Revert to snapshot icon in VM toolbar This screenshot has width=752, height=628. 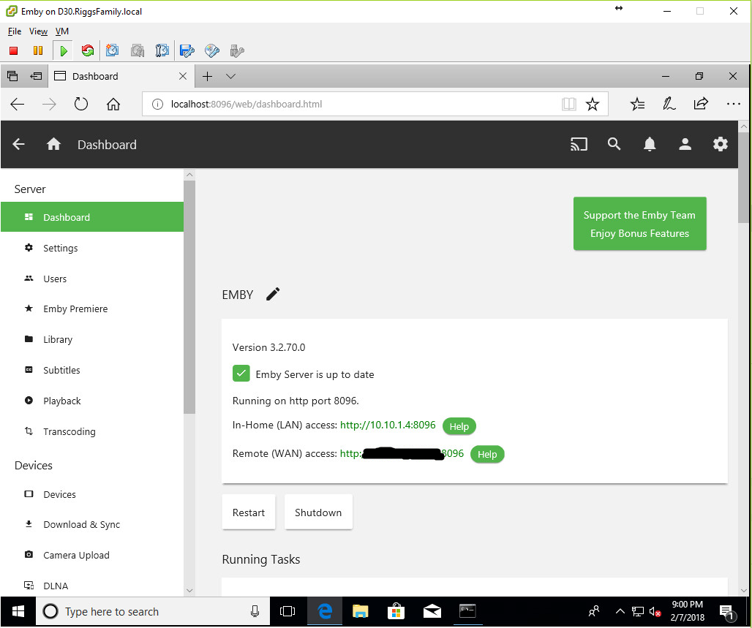click(x=138, y=50)
